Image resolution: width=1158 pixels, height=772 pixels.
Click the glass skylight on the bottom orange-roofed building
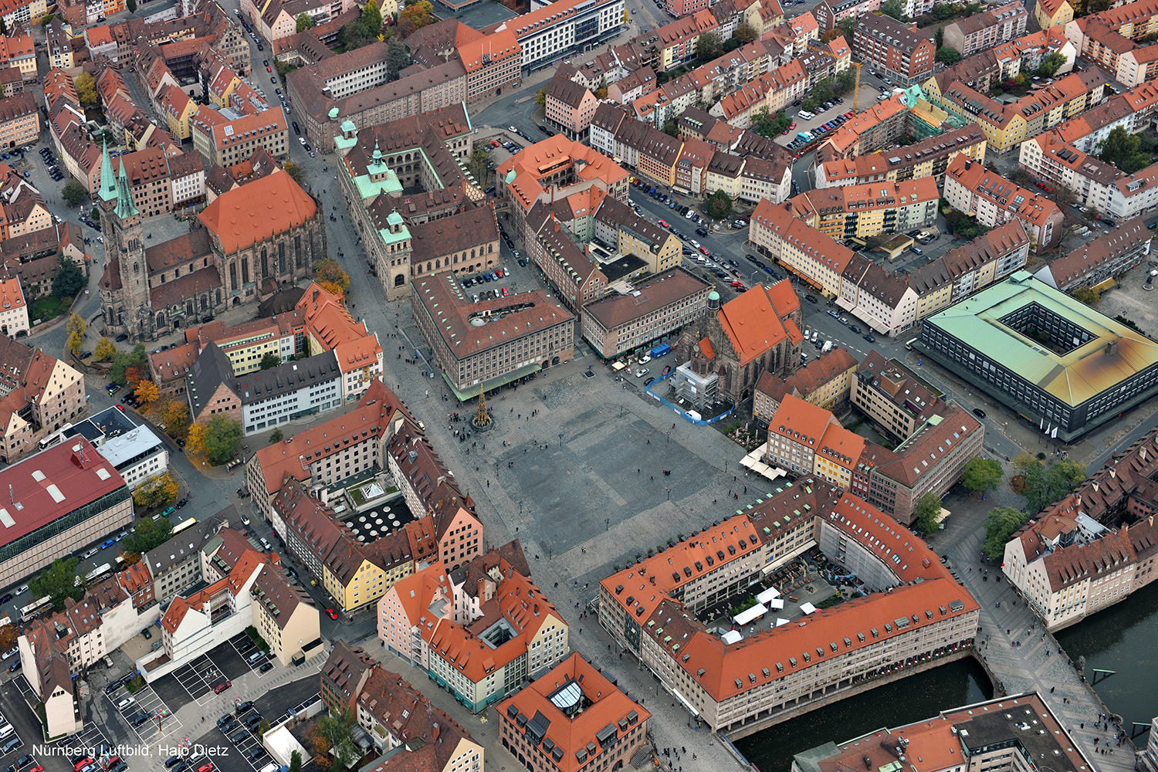(x=567, y=696)
